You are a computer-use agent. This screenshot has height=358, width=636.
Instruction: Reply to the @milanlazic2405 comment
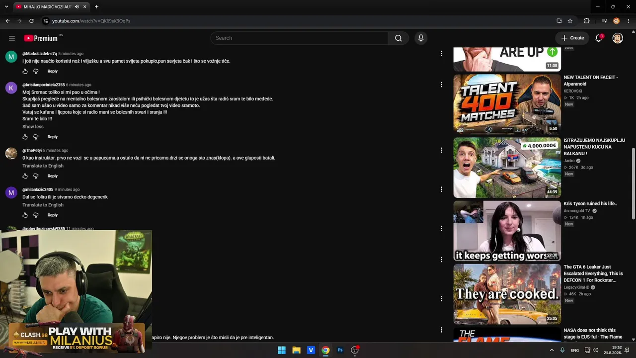tap(53, 215)
